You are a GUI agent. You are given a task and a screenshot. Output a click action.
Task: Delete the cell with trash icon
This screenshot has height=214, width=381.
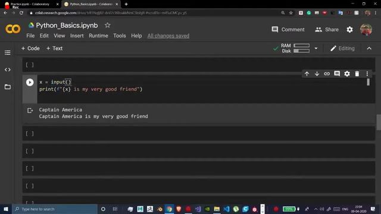357,74
